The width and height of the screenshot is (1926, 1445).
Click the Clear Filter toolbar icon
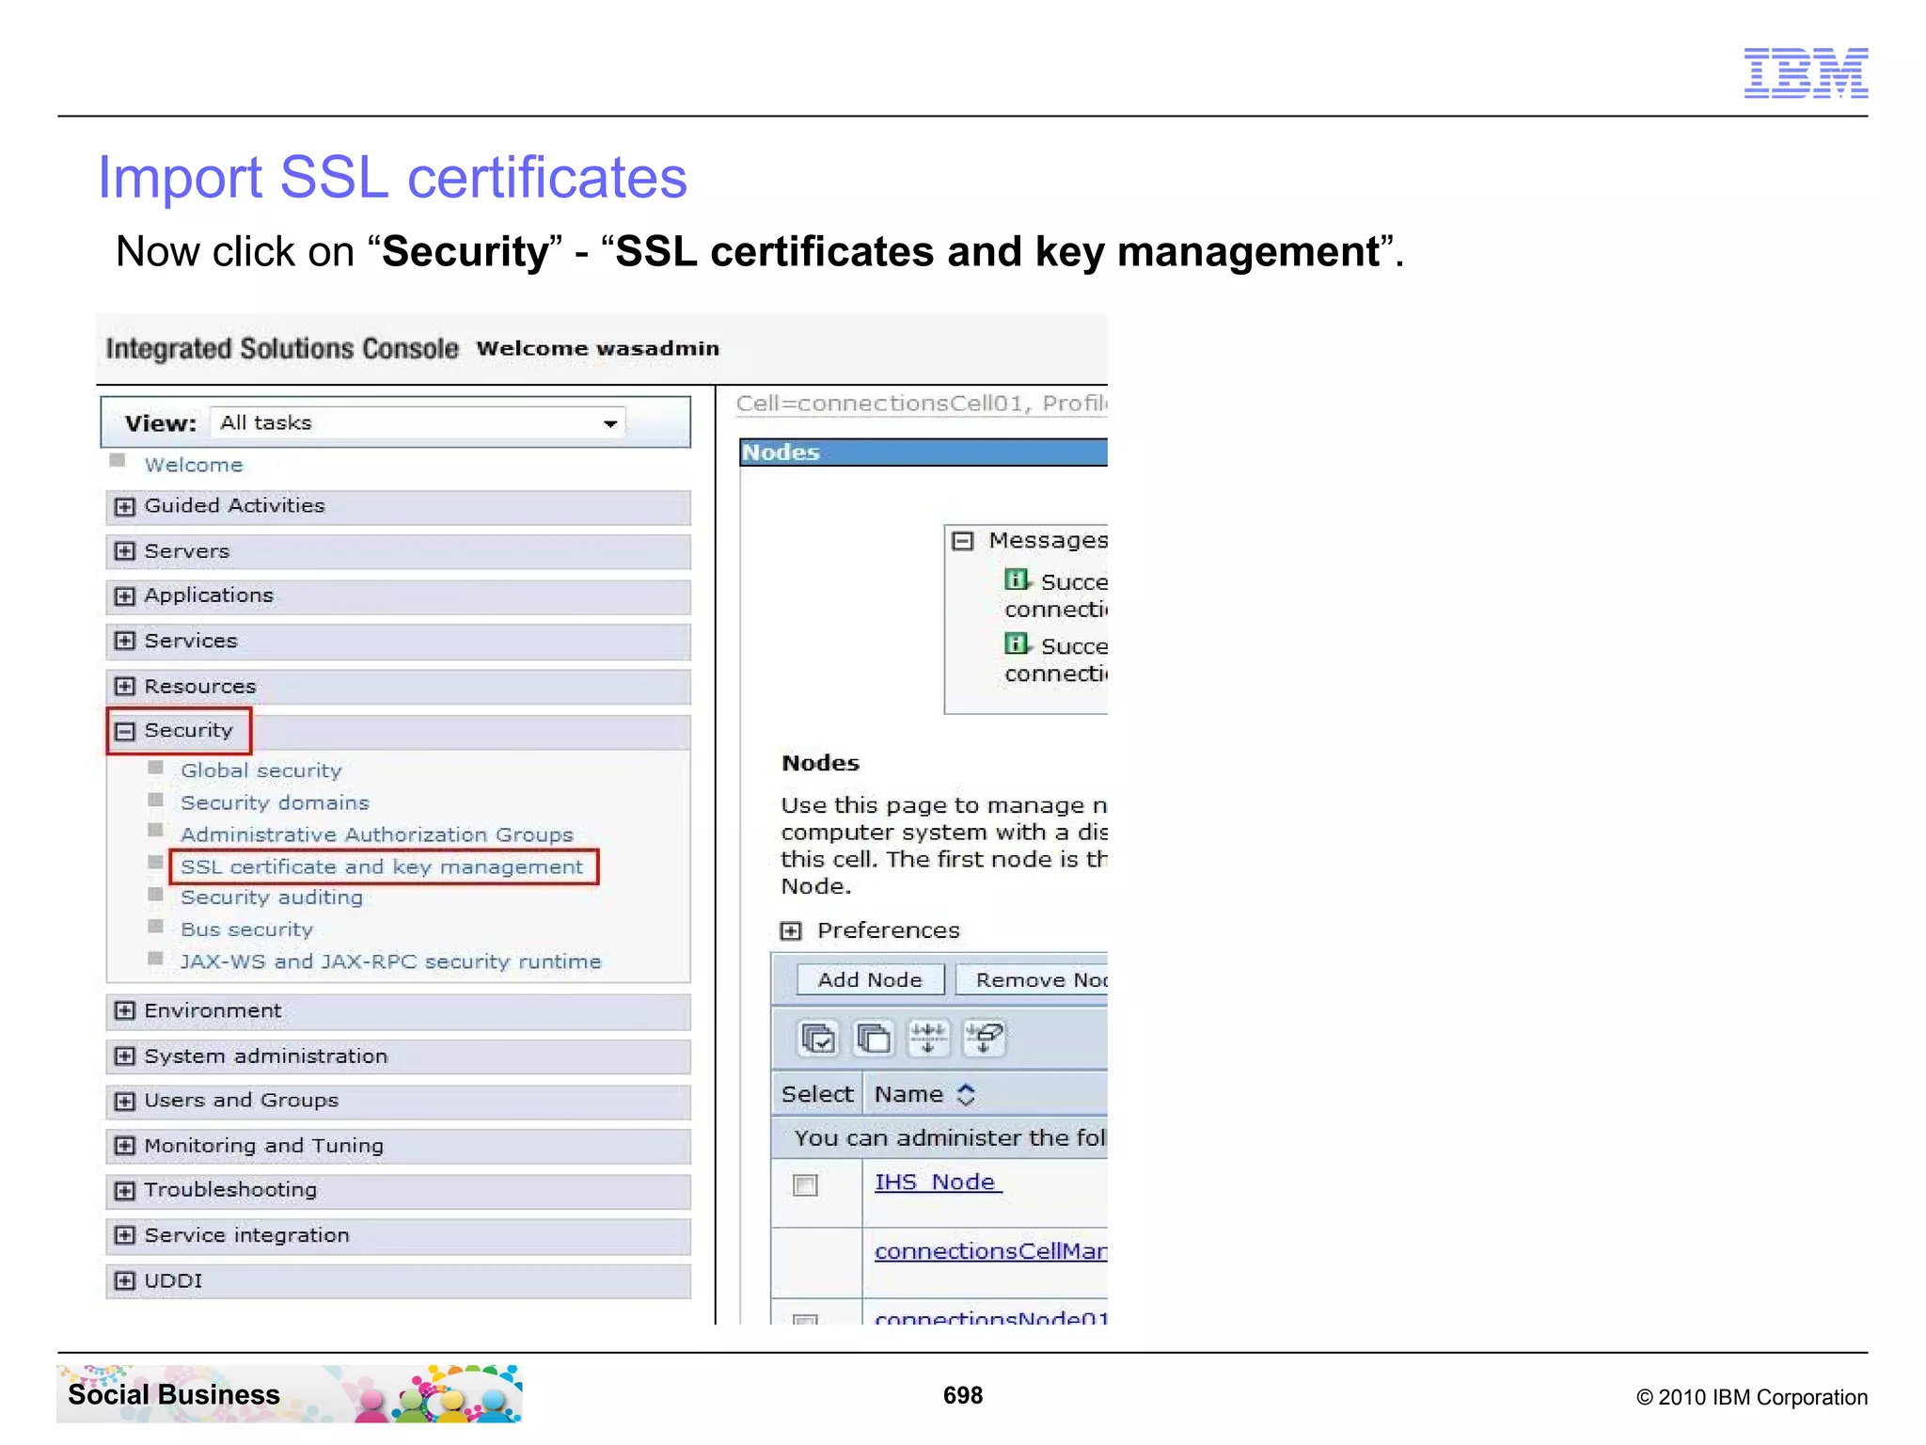985,1039
